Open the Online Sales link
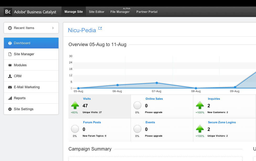This screenshot has height=161, width=256. coord(154,99)
